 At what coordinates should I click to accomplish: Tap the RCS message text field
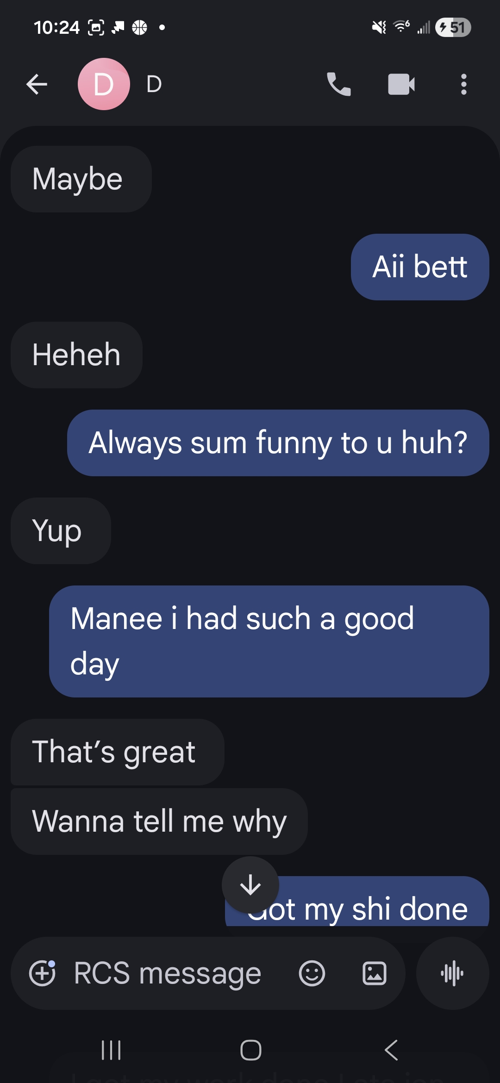[168, 973]
